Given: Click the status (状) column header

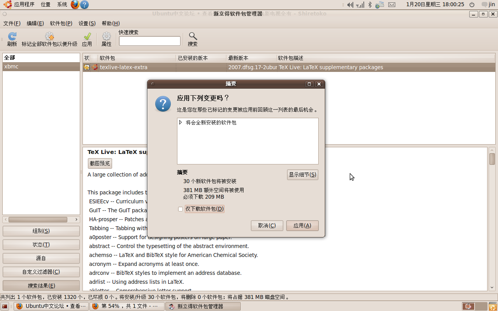Looking at the screenshot, I should pyautogui.click(x=87, y=58).
